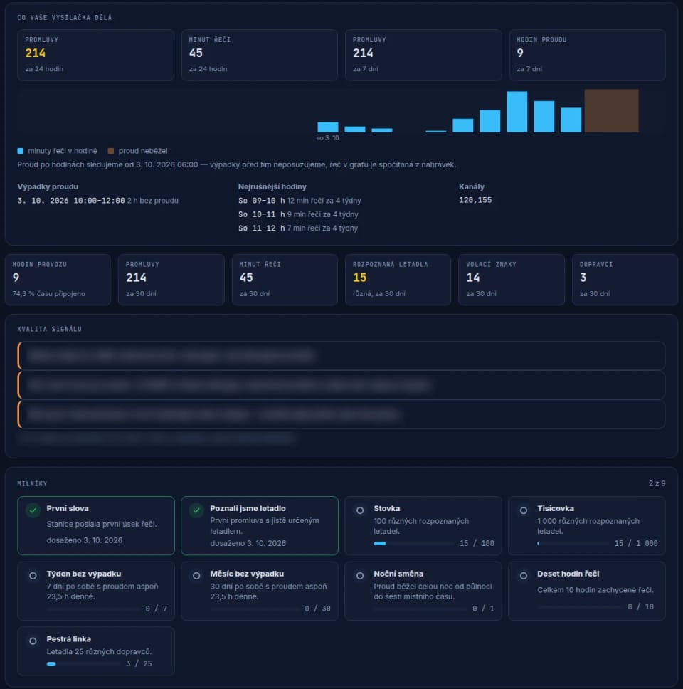Select the Noční směna milestone card

coord(423,591)
